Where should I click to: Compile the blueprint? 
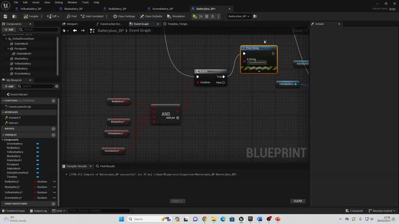[x=31, y=16]
